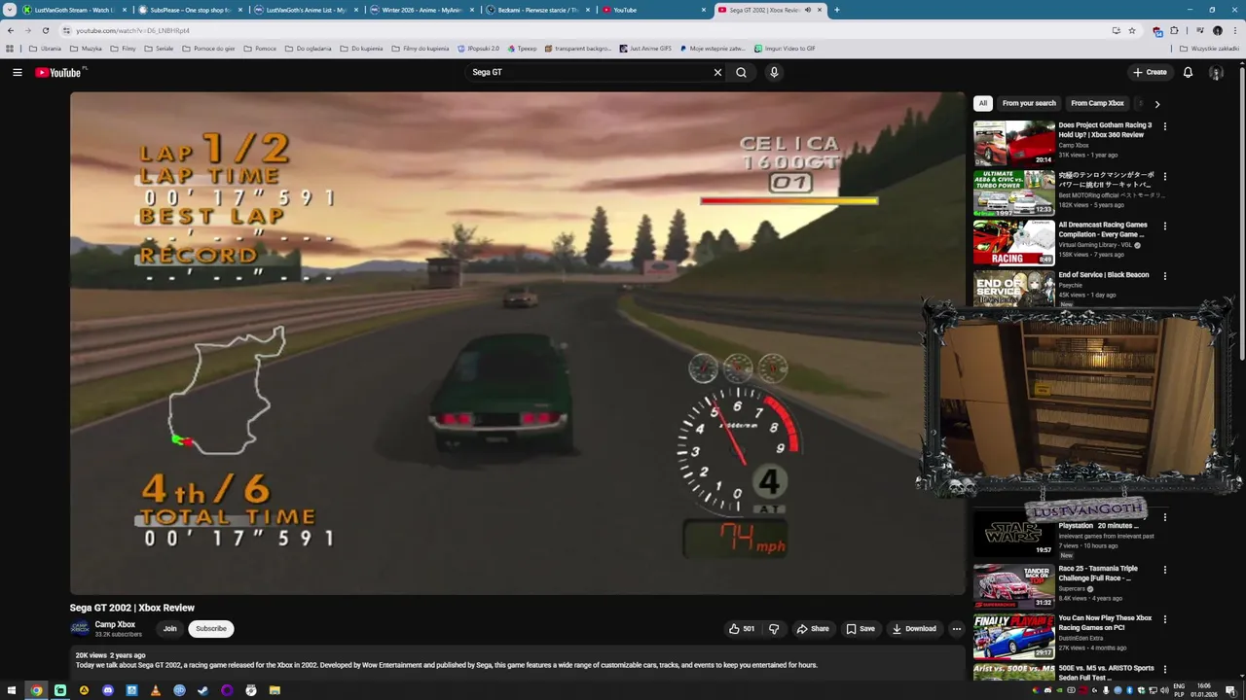
Task: Open the Camp Xbox channel name
Action: point(115,624)
